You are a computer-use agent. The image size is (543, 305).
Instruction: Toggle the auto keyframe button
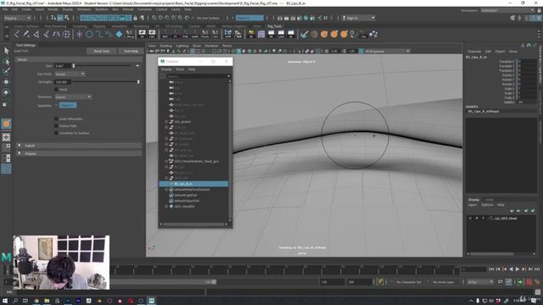coord(529,282)
